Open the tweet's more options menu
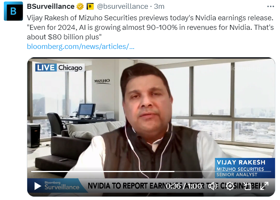Viewport: 280px width, 200px height. click(x=270, y=7)
